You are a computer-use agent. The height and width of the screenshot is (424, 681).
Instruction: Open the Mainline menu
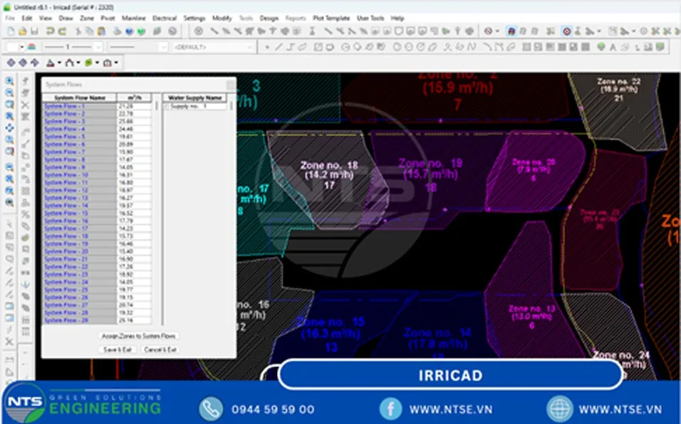133,18
